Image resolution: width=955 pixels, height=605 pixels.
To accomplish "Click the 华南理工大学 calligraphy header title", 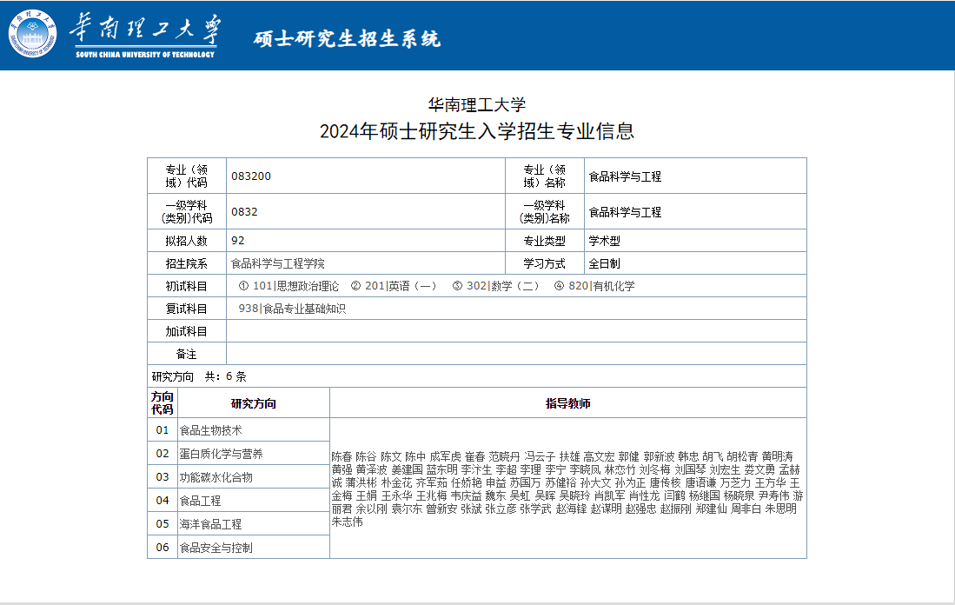I will coord(145,30).
